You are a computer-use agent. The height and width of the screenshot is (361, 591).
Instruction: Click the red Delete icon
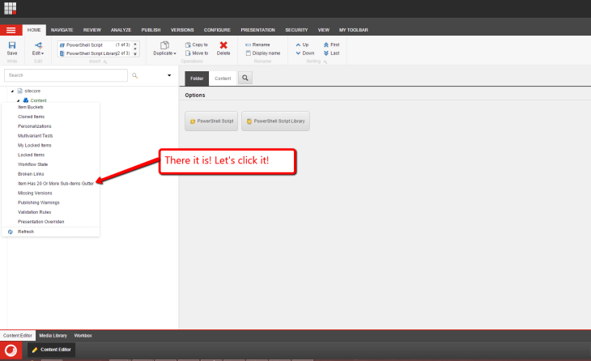(x=223, y=45)
